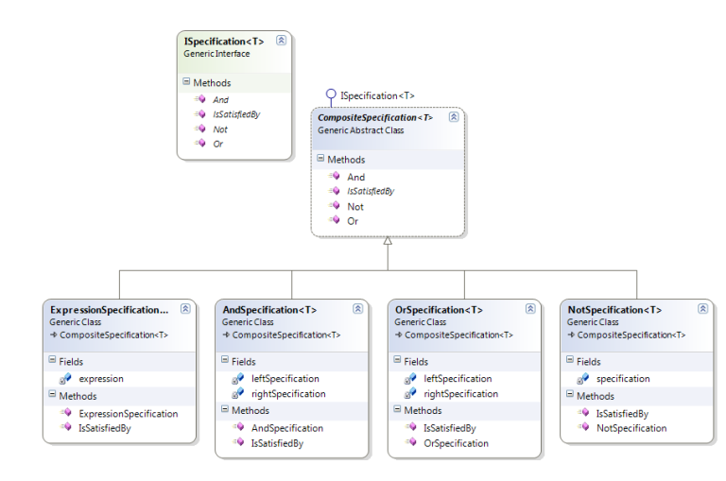
Task: Select the IsSatisfiedBy method in AndSpecification
Action: (x=277, y=443)
